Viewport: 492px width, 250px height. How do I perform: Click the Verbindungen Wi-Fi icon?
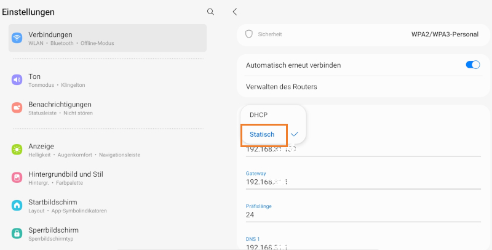(x=17, y=38)
